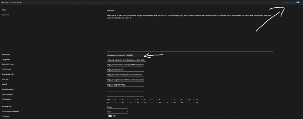Check HT 18 pinning checkbox
This screenshot has width=303, height=119.
[157, 102]
